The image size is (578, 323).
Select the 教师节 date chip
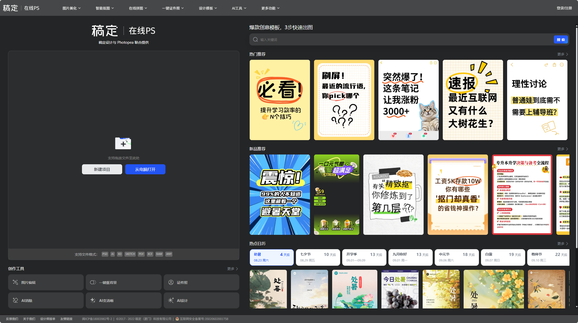548,257
